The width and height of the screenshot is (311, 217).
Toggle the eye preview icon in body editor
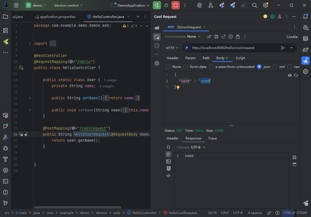pyautogui.click(x=290, y=75)
